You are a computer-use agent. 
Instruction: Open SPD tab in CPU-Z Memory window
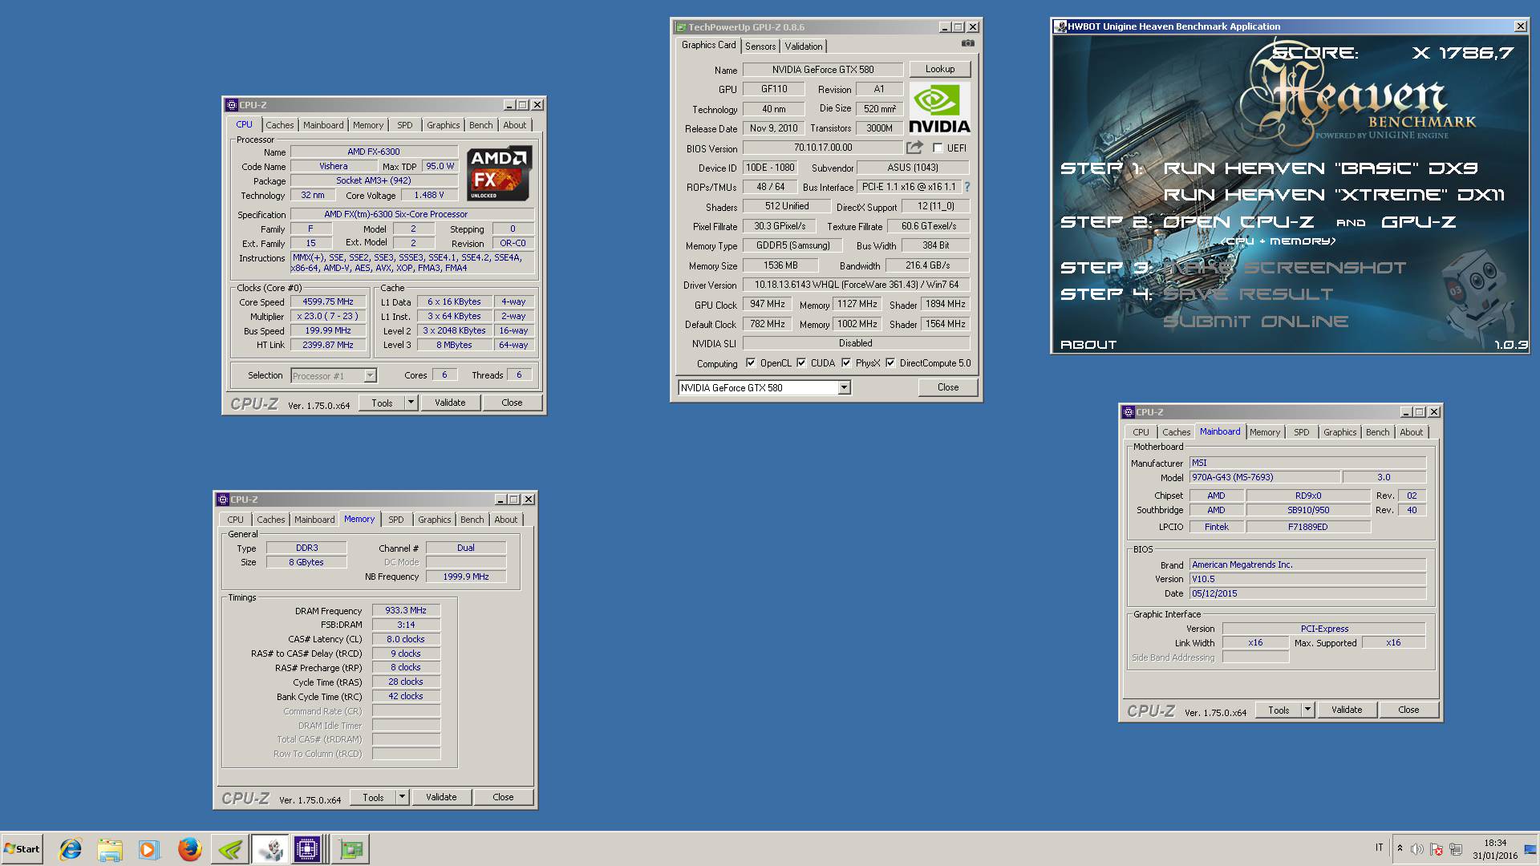(x=396, y=520)
